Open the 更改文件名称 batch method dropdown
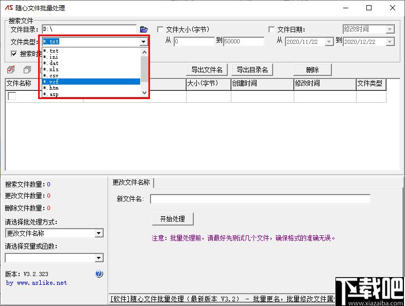Image resolution: width=405 pixels, height=306 pixels. pos(98,233)
